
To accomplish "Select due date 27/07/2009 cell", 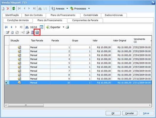I will pos(142,67).
